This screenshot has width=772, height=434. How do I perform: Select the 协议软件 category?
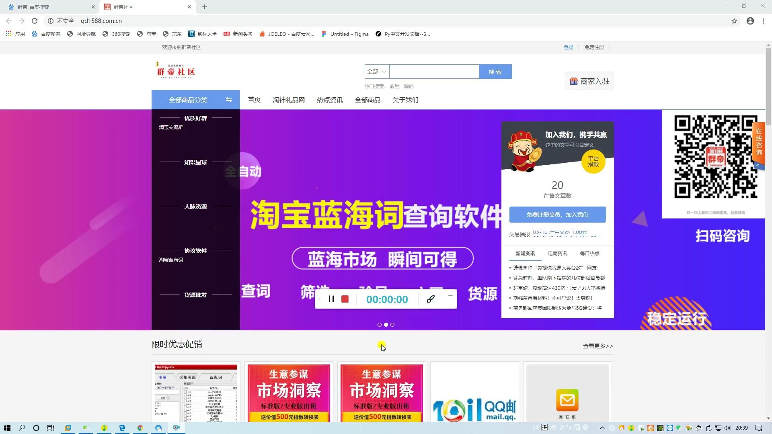tap(195, 251)
